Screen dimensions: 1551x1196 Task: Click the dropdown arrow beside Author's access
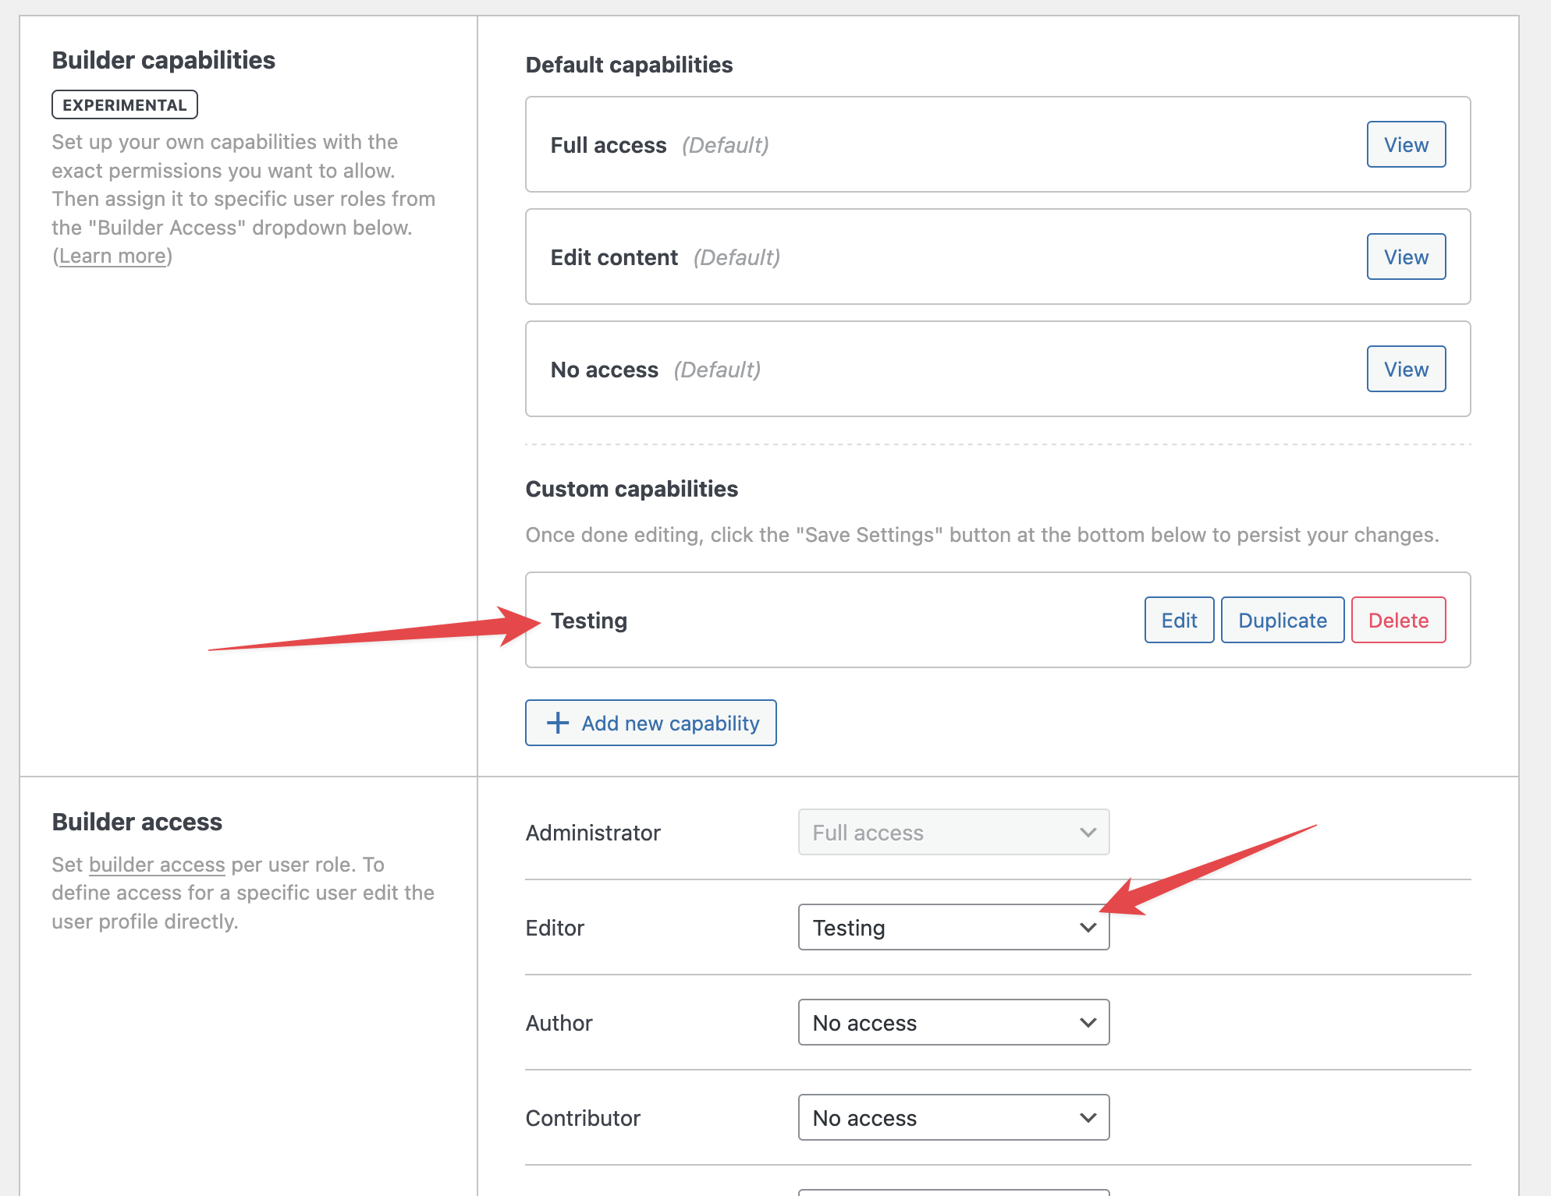[1088, 1022]
